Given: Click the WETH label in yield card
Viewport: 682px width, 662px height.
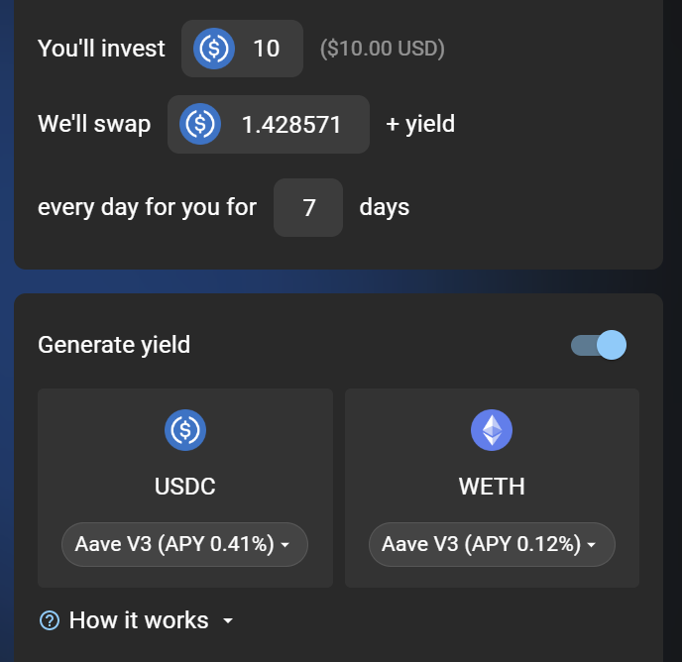Looking at the screenshot, I should [492, 487].
